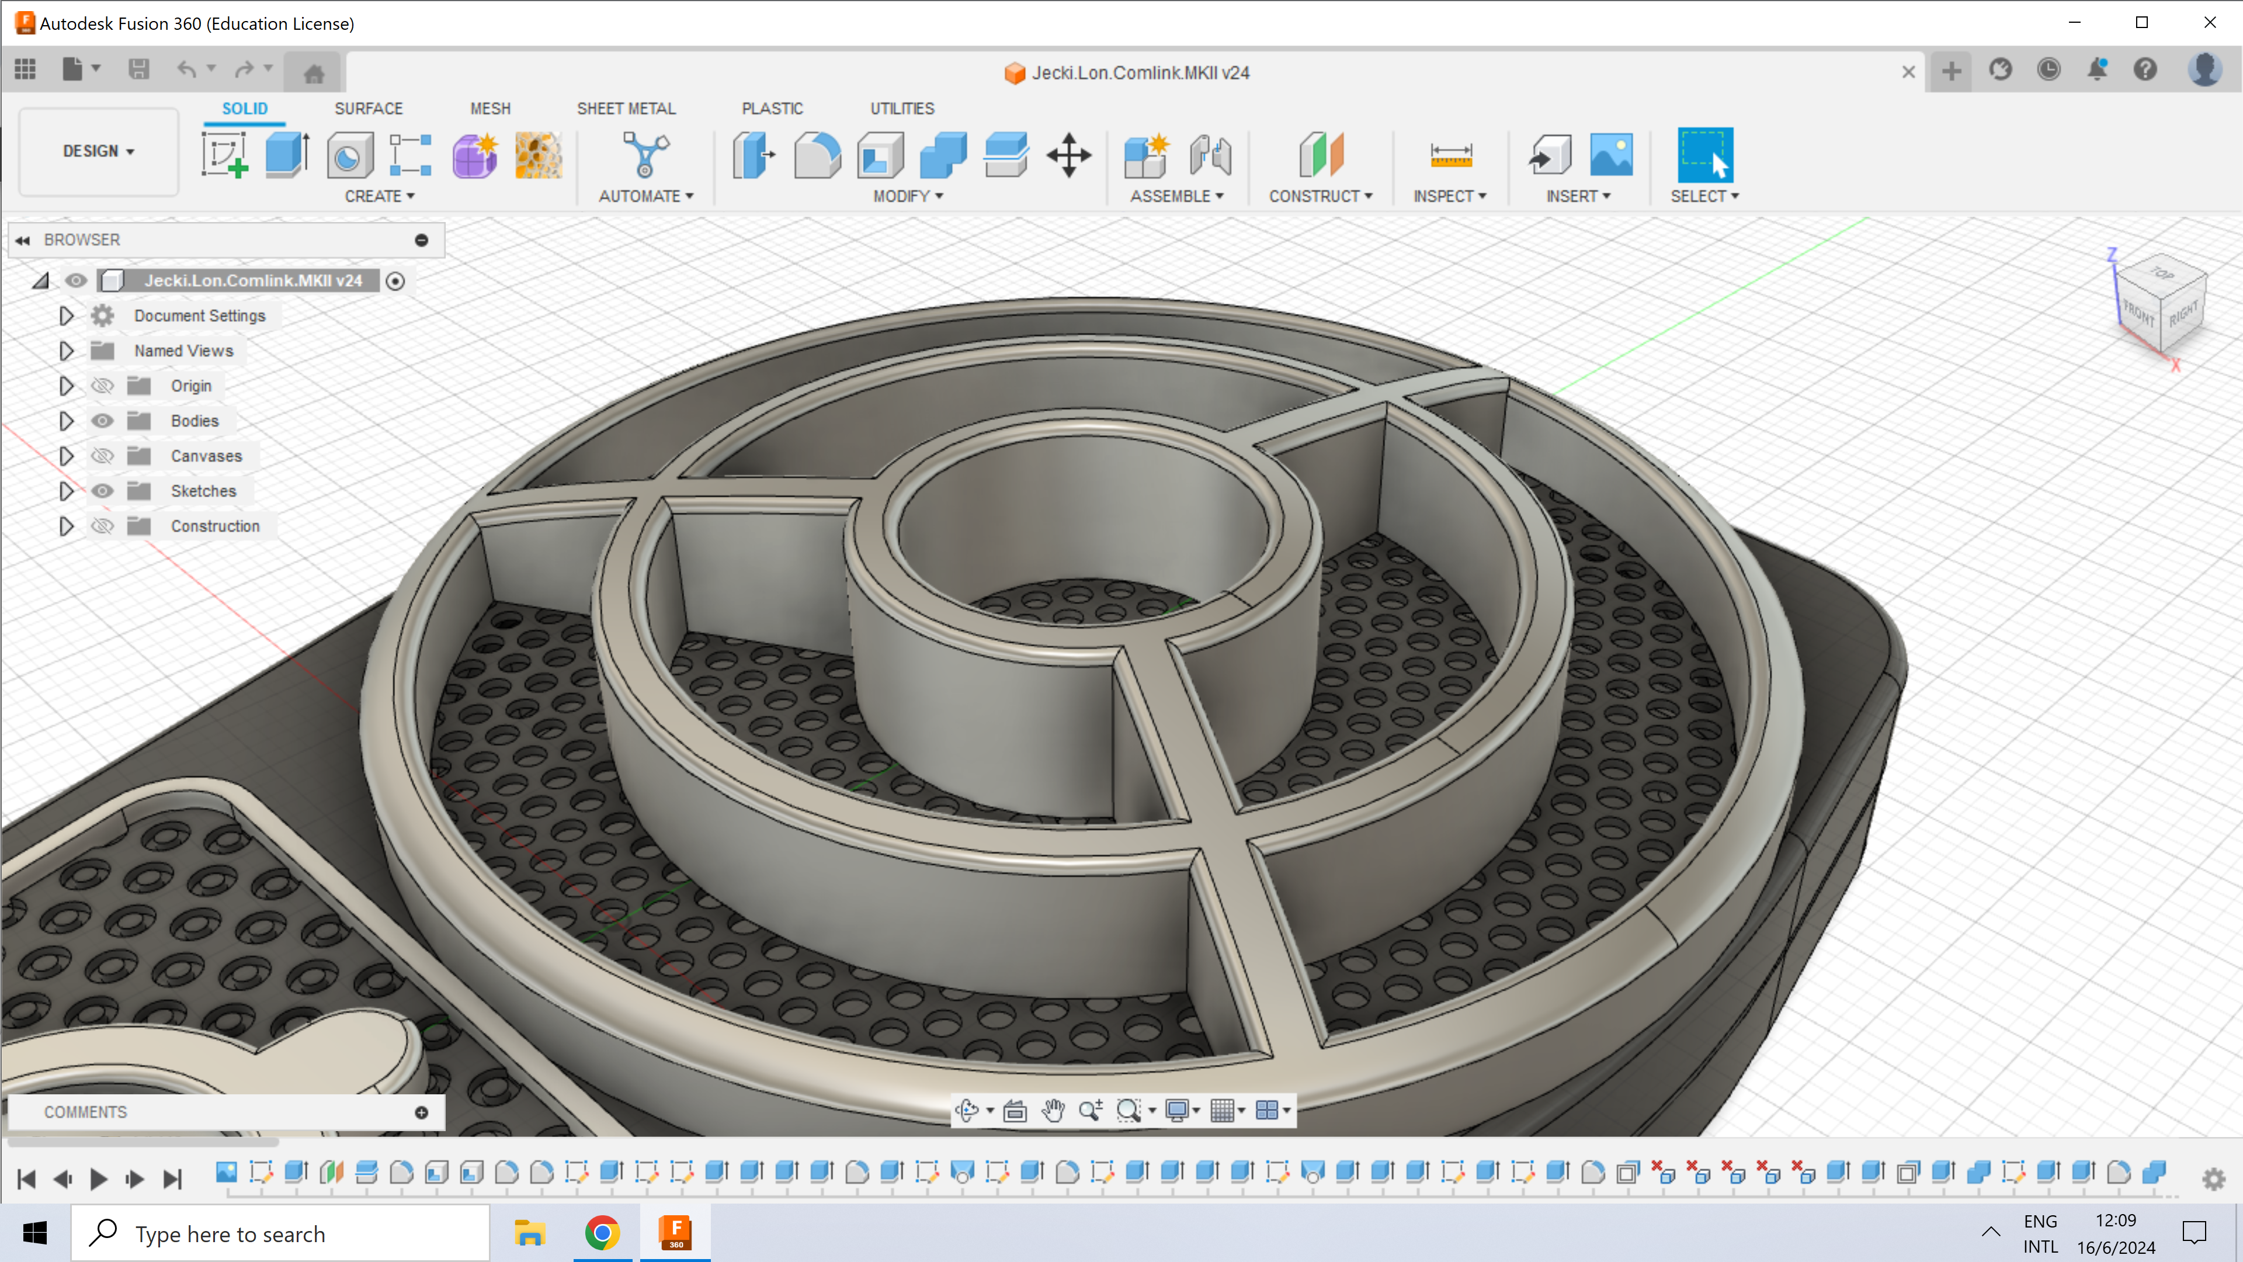Click the Insert Canvas image icon
This screenshot has height=1262, width=2243.
(1612, 154)
